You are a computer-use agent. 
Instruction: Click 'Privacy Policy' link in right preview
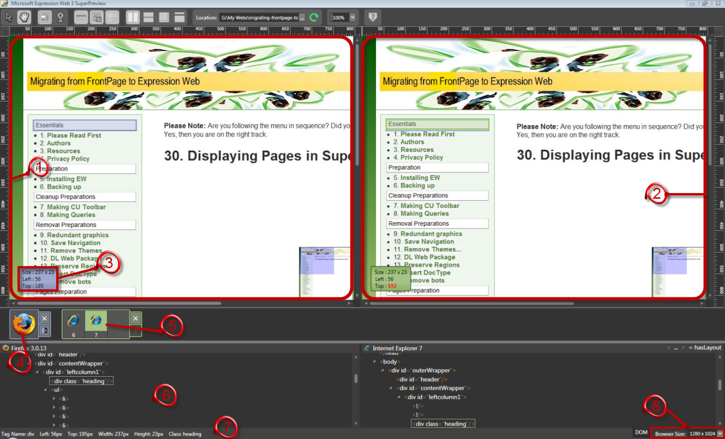pos(421,157)
